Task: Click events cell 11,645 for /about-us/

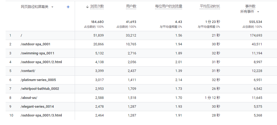Action: (x=257, y=98)
